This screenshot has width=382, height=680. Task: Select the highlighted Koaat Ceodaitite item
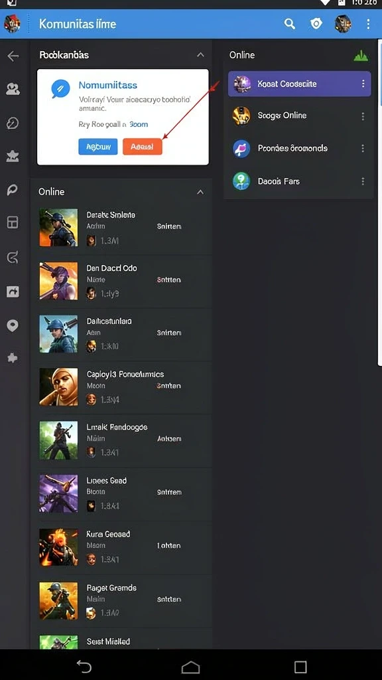coord(299,84)
